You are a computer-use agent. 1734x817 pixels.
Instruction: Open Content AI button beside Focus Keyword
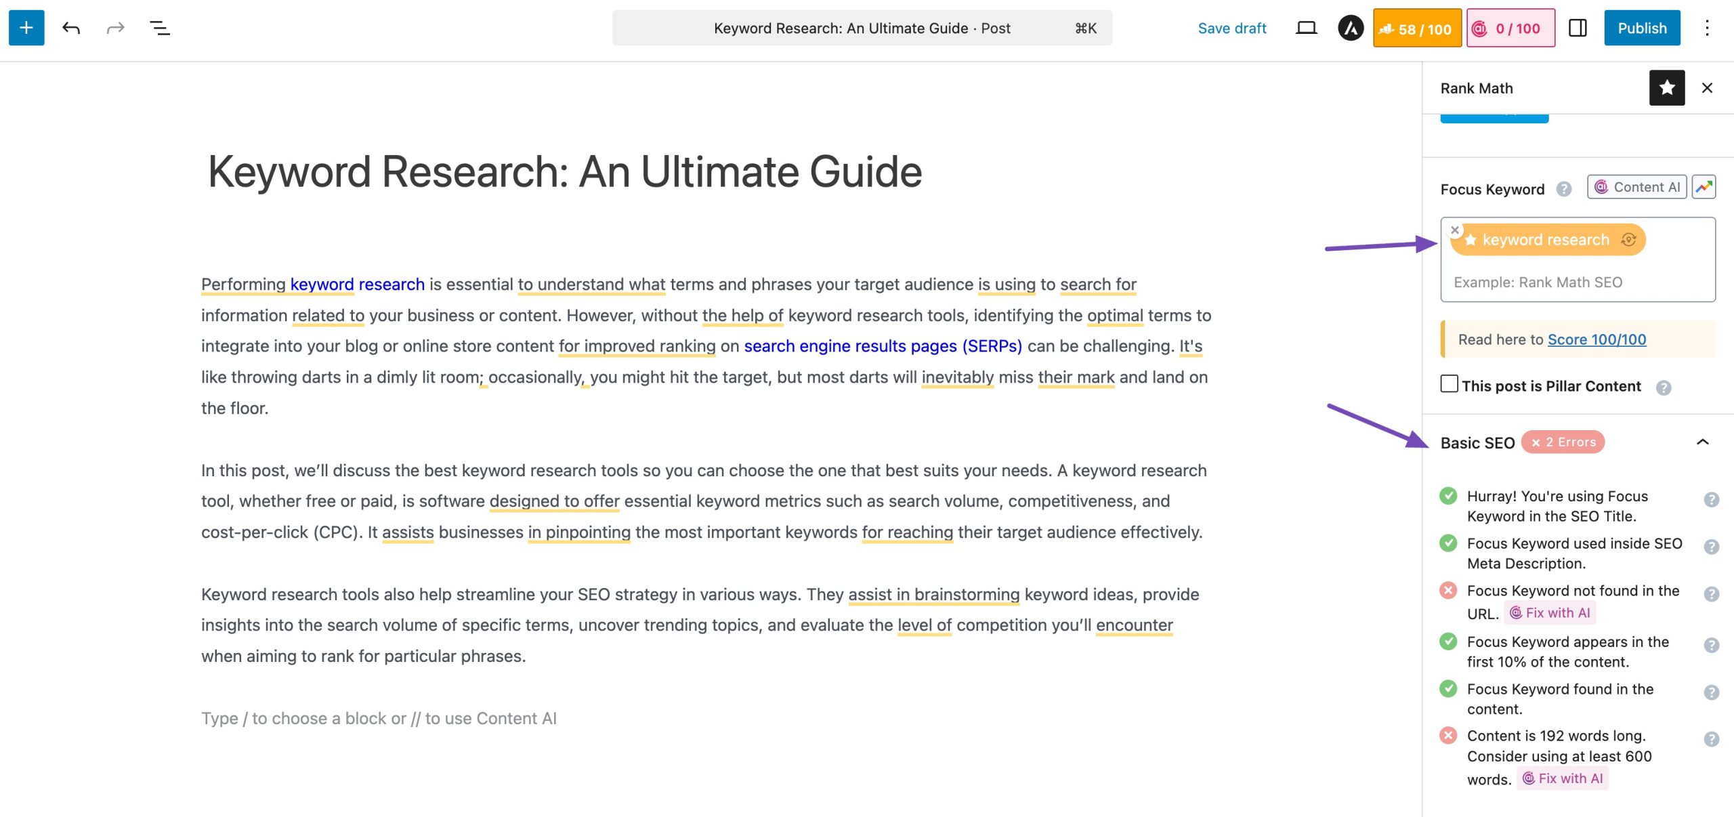point(1636,187)
